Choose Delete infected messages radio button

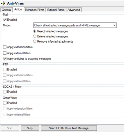(x=35, y=36)
